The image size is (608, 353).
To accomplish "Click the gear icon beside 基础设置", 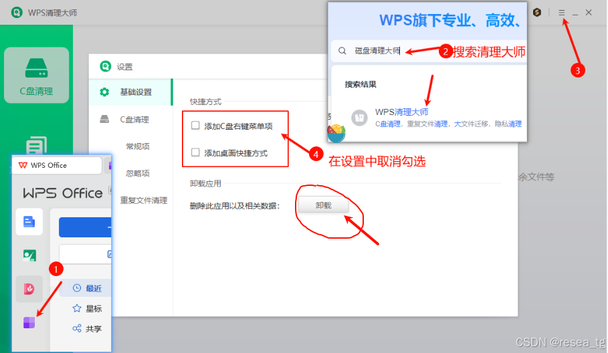I will (x=104, y=92).
